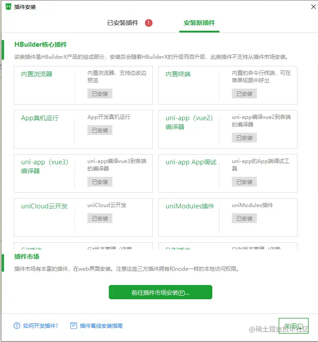The height and width of the screenshot is (342, 318).
Task: Close the 插件安装 window with X
Action: pos(314,7)
